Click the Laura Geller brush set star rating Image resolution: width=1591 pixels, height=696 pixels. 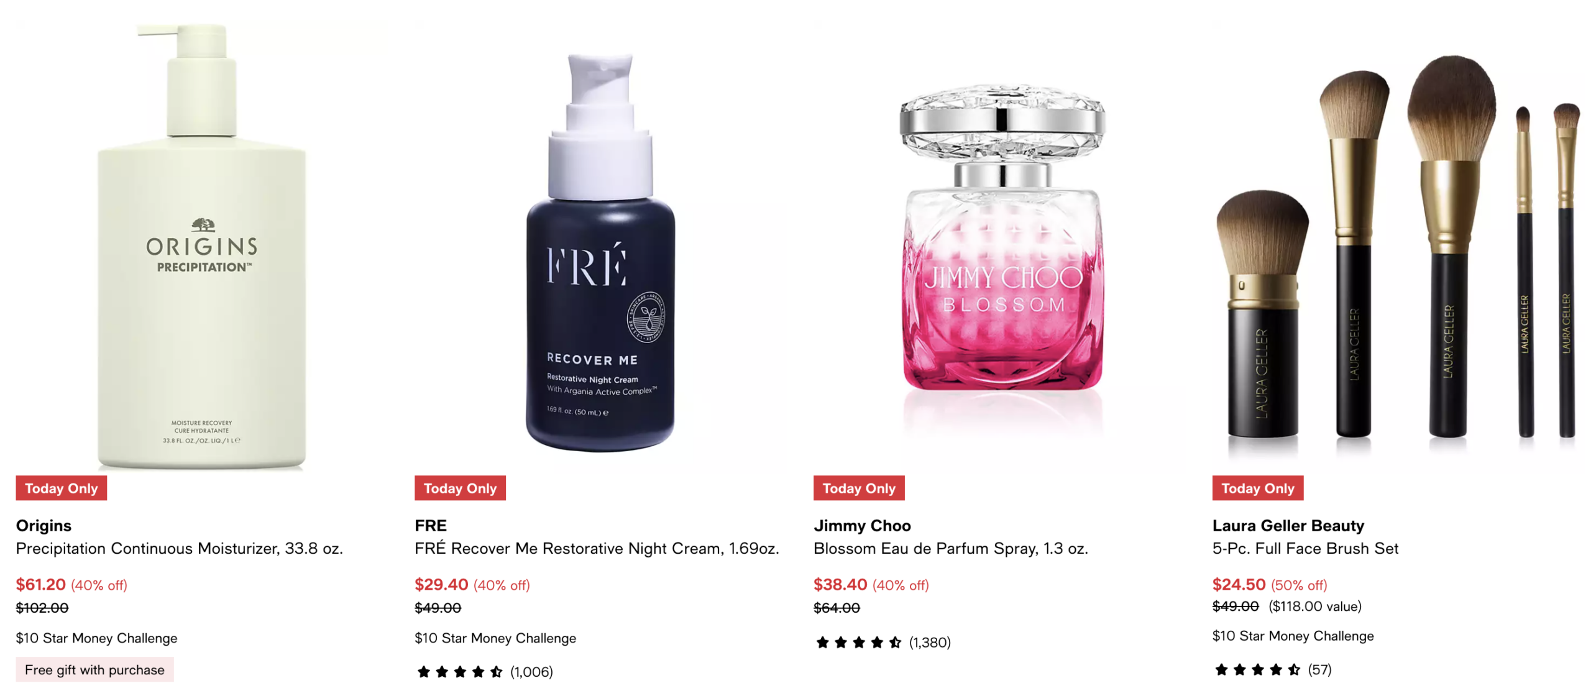(1258, 670)
